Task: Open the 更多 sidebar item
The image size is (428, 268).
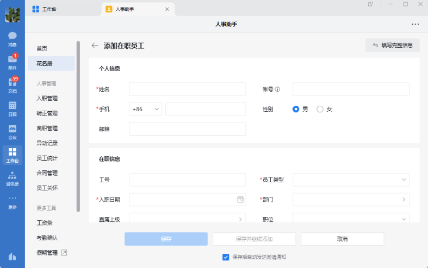Action: click(x=13, y=202)
